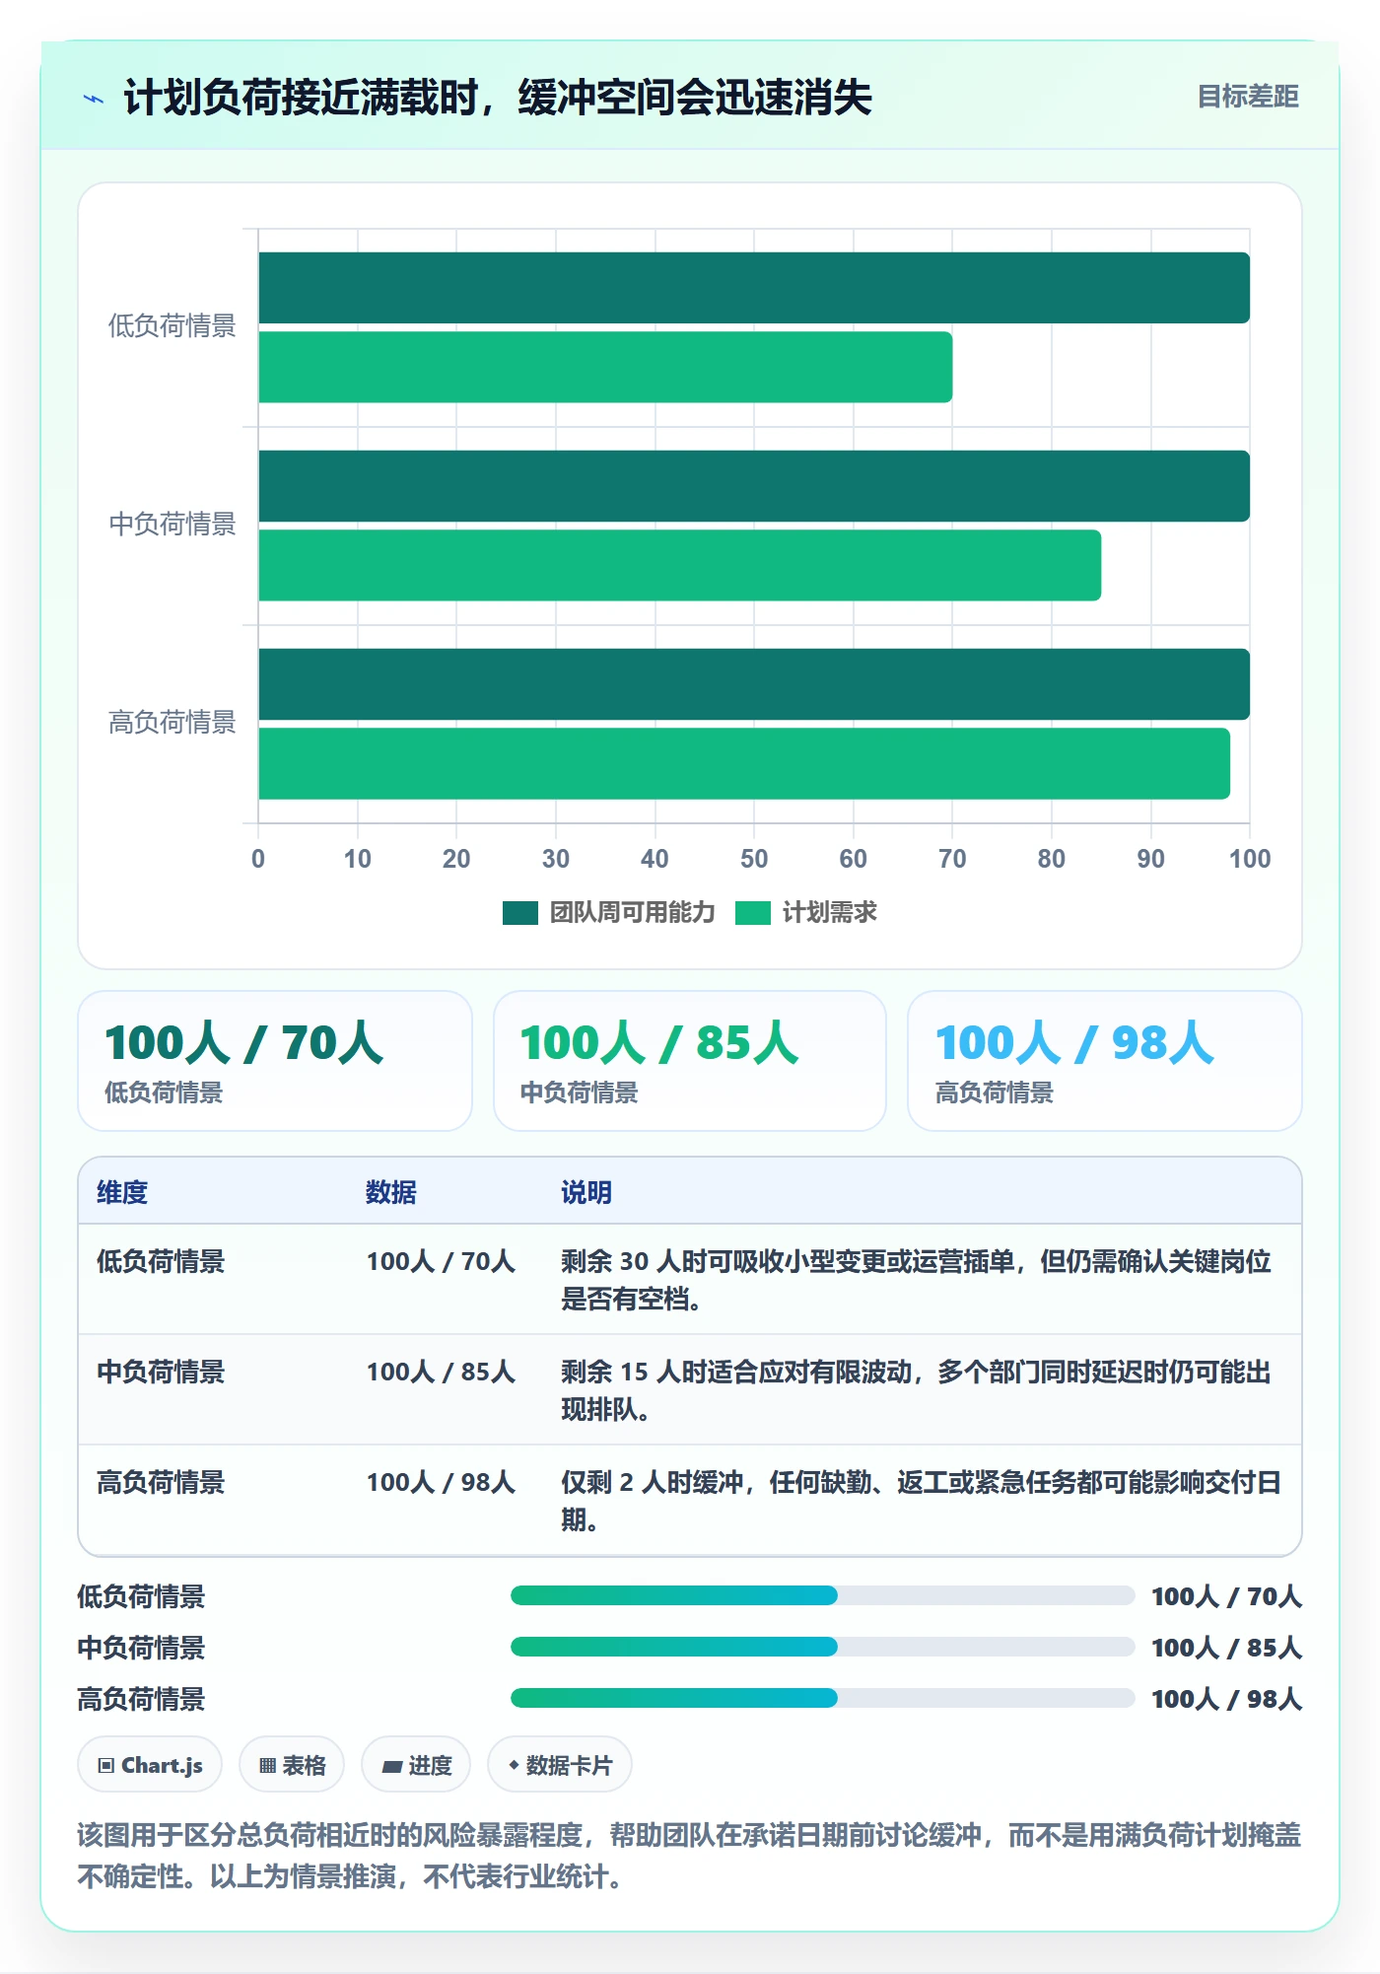The height and width of the screenshot is (1974, 1380).
Task: Click chart y-axis label 高负荷情景
Action: coord(172,723)
